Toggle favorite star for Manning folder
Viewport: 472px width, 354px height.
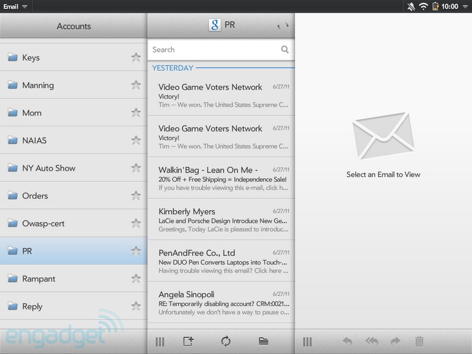point(136,85)
